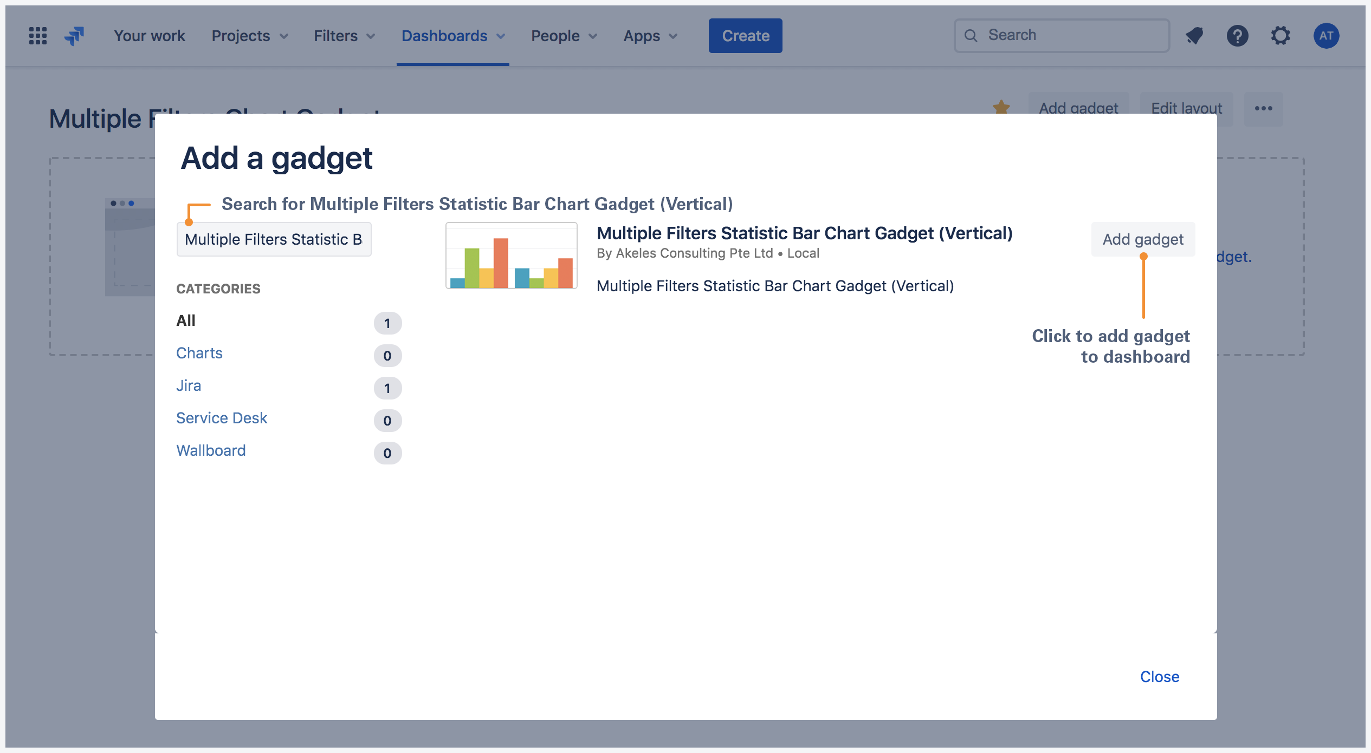The height and width of the screenshot is (753, 1371).
Task: Select Your work in the navigation
Action: point(149,35)
